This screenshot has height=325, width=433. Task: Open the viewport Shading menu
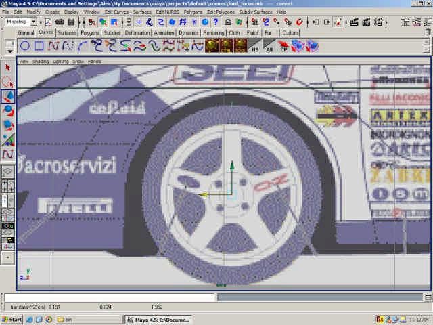(41, 61)
